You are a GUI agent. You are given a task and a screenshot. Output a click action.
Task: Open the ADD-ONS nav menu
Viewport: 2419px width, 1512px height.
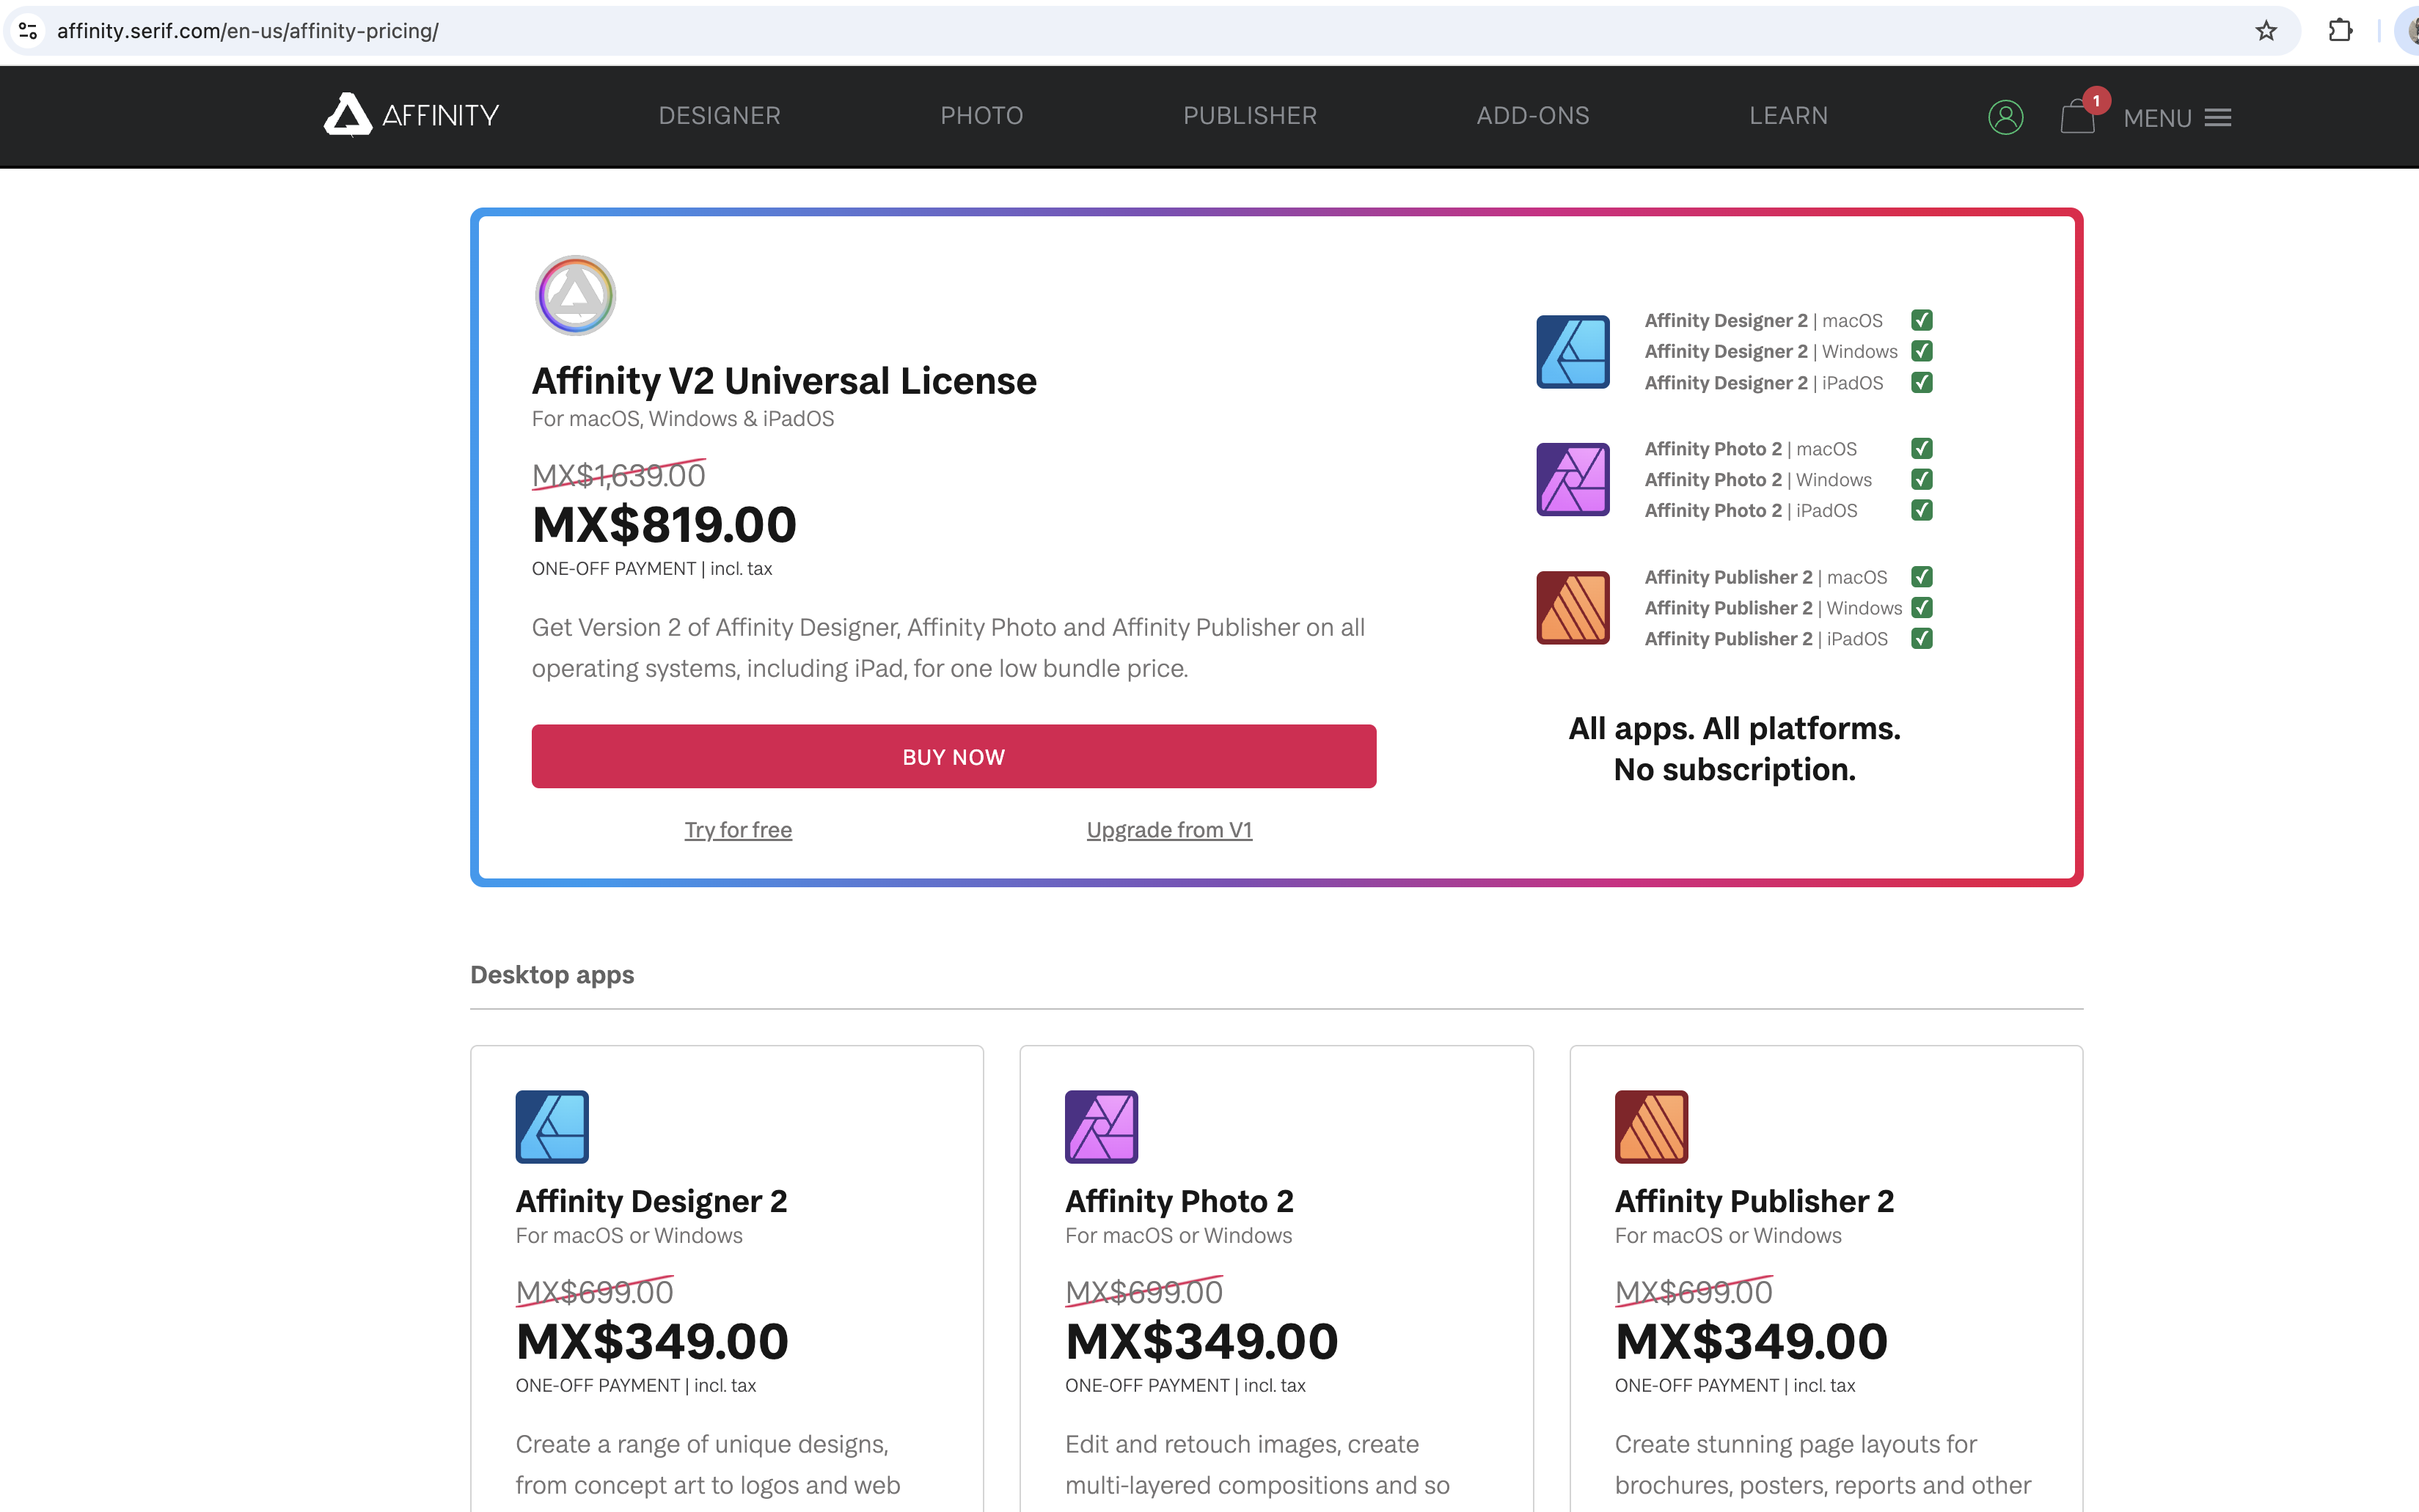pos(1533,116)
